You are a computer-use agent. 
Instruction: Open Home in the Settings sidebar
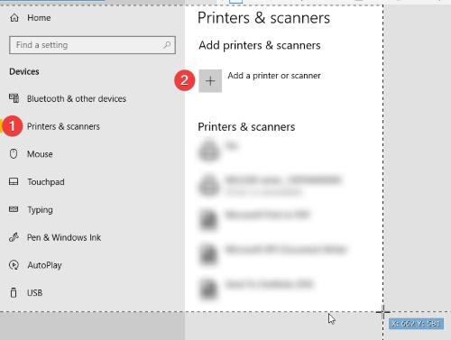pyautogui.click(x=39, y=18)
